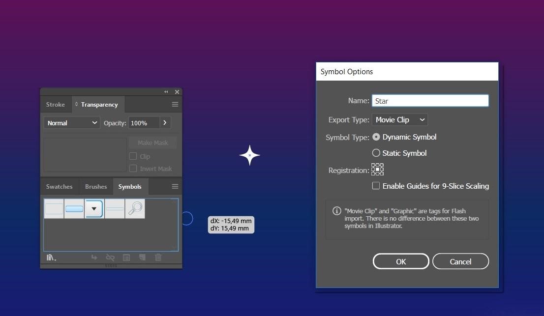Click the New Symbol icon
Screen dimensions: 544x316
tap(142, 258)
